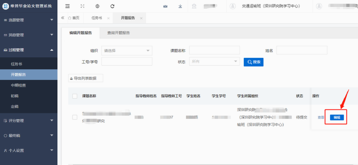Close the 开题报告 tab
This screenshot has height=165, width=358.
[x=141, y=18]
